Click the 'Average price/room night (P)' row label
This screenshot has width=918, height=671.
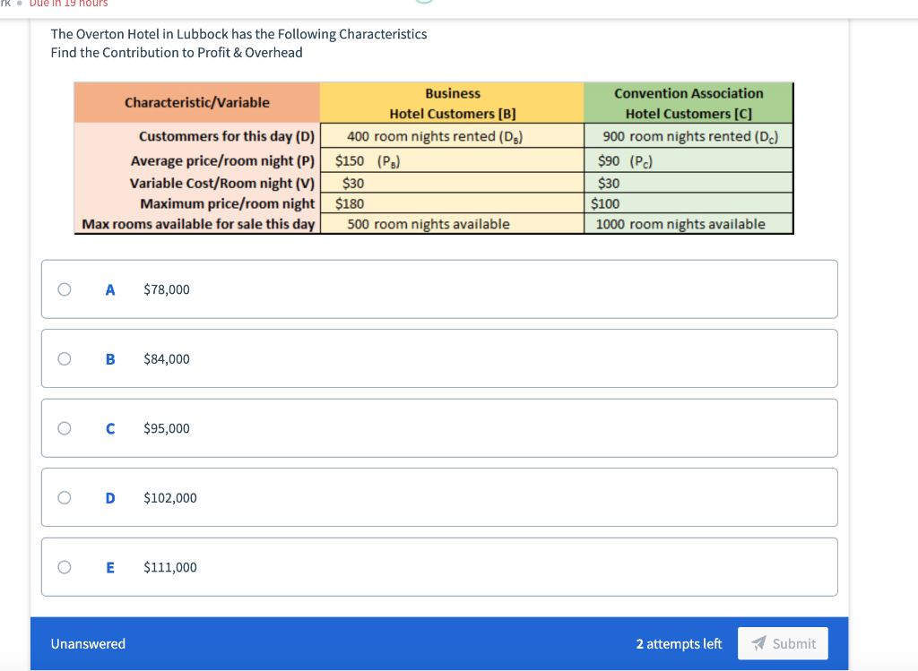point(222,160)
